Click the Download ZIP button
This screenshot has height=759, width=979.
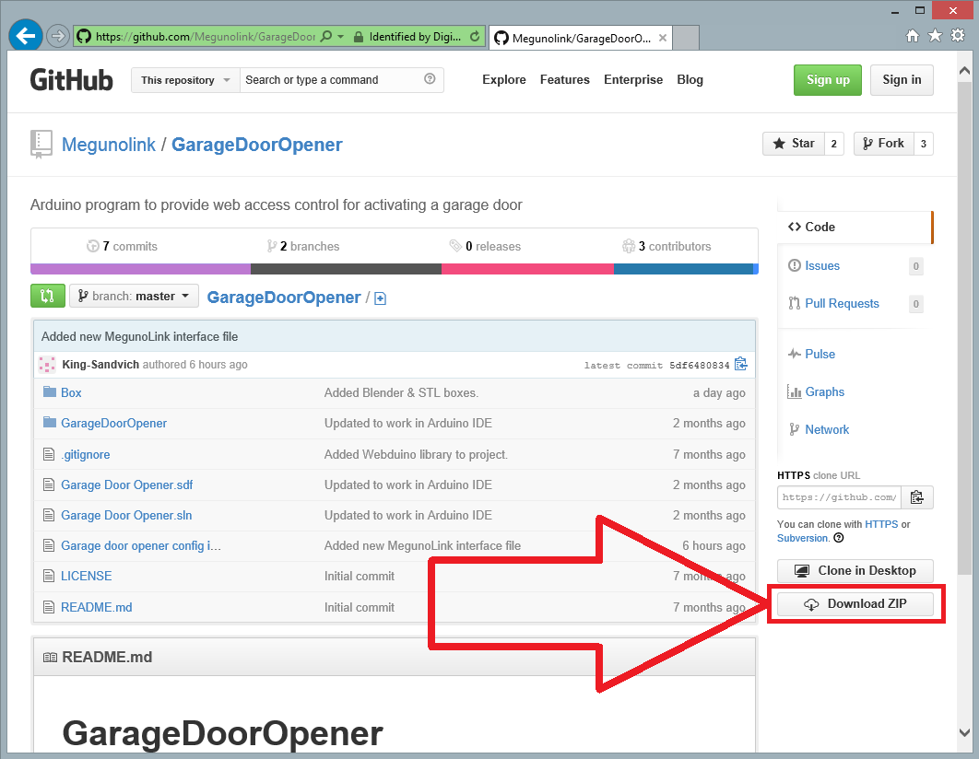tap(855, 603)
